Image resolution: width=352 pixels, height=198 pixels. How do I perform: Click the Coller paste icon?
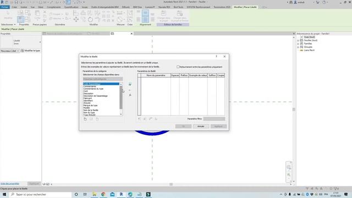pyautogui.click(x=37, y=15)
